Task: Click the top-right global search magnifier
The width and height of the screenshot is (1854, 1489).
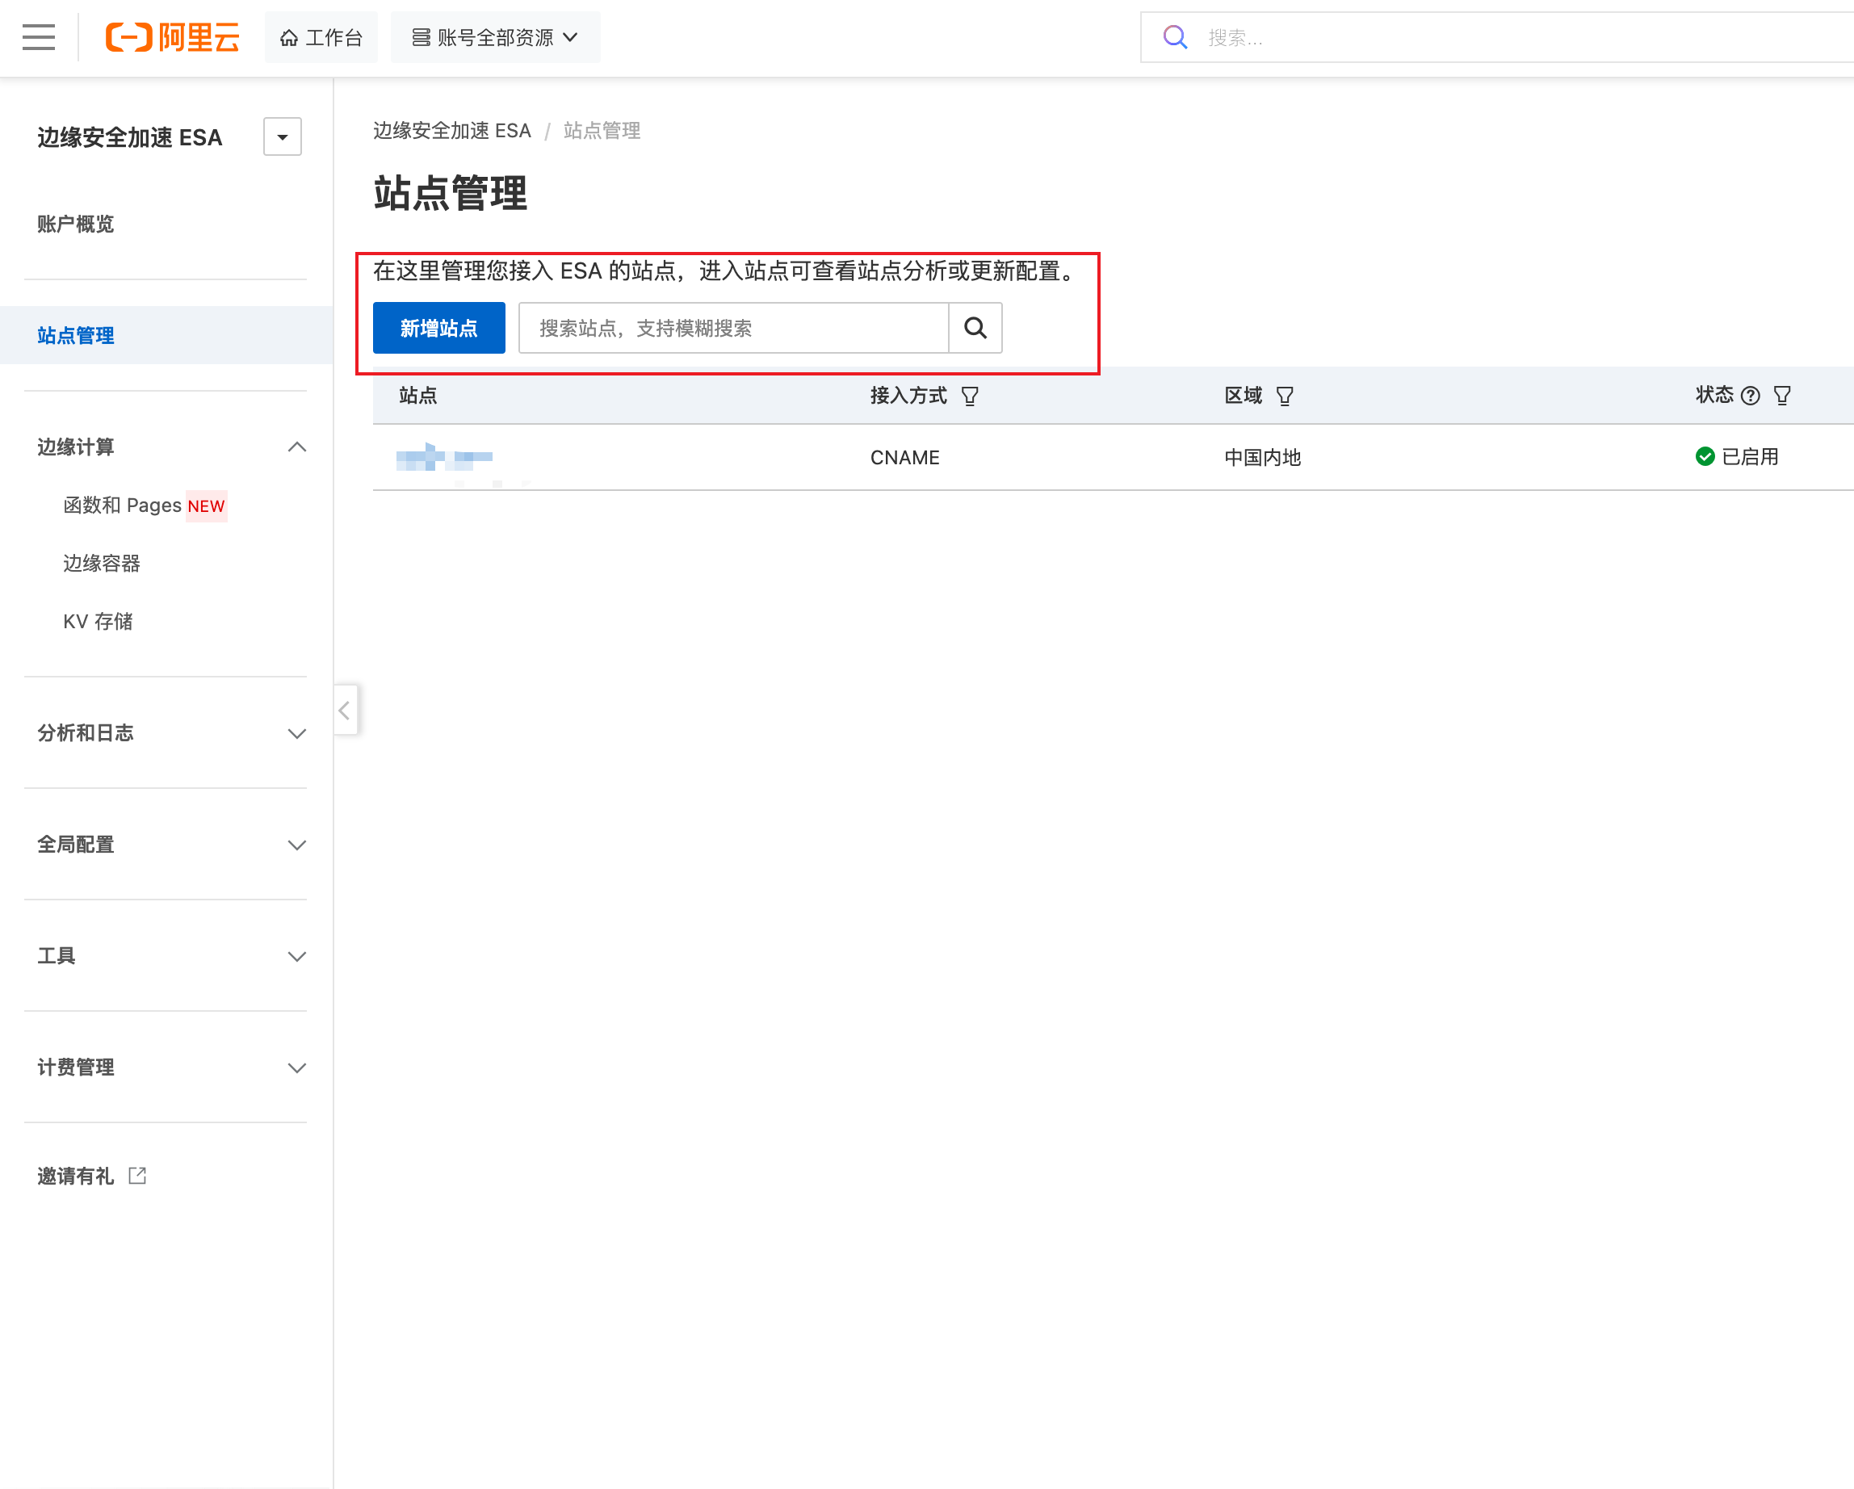Action: [x=1175, y=37]
